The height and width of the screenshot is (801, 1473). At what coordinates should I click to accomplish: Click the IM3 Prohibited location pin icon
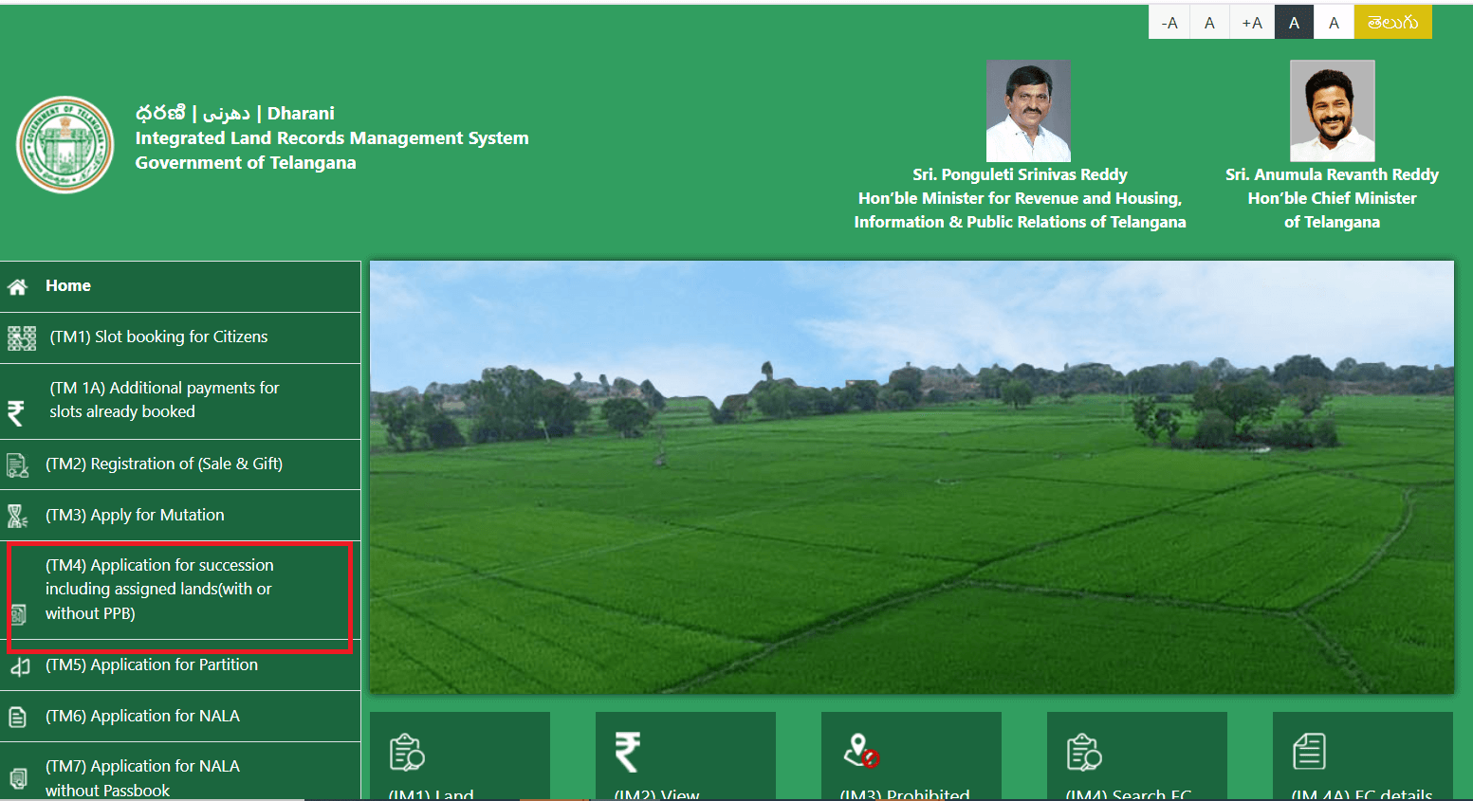[x=861, y=751]
